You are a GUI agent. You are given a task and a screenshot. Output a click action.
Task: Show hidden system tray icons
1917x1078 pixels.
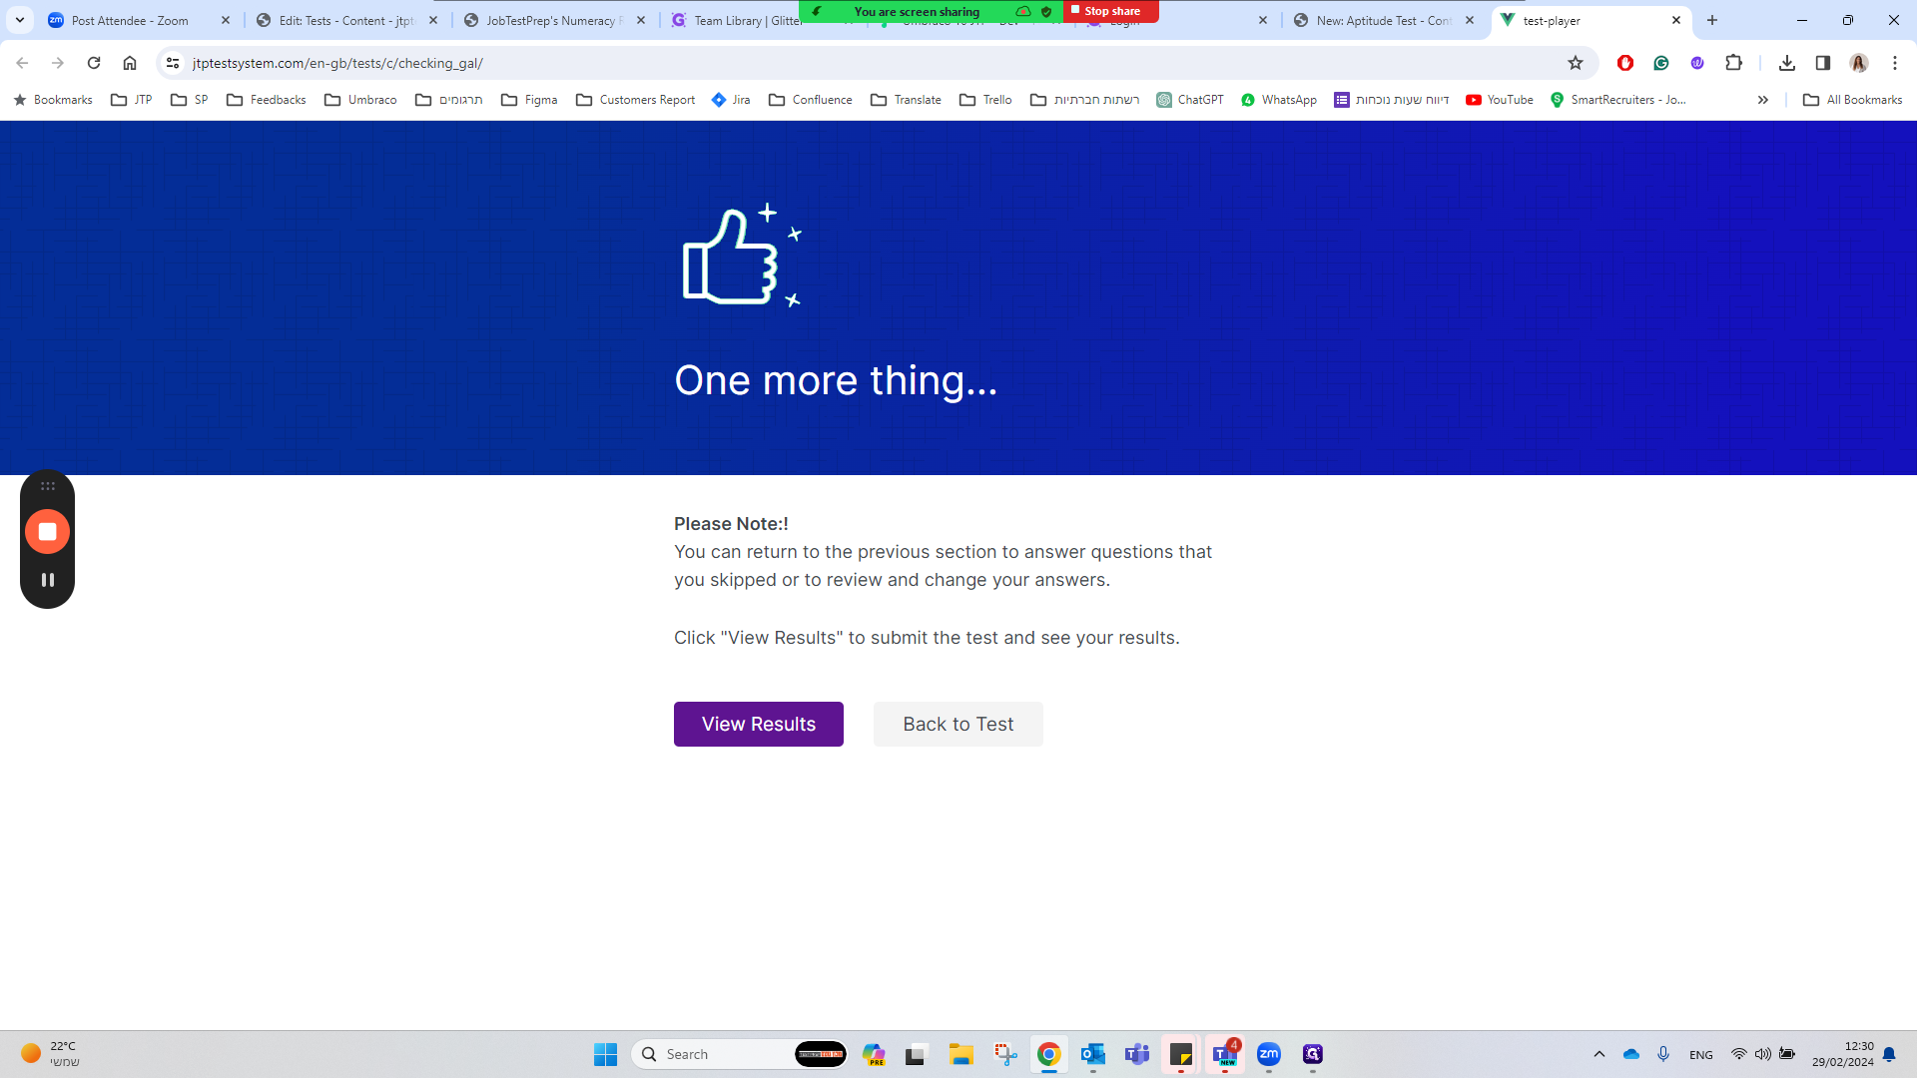click(x=1598, y=1054)
